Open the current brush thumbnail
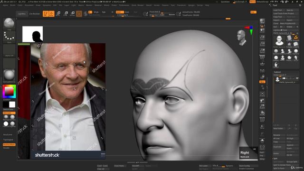 click(x=9, y=24)
